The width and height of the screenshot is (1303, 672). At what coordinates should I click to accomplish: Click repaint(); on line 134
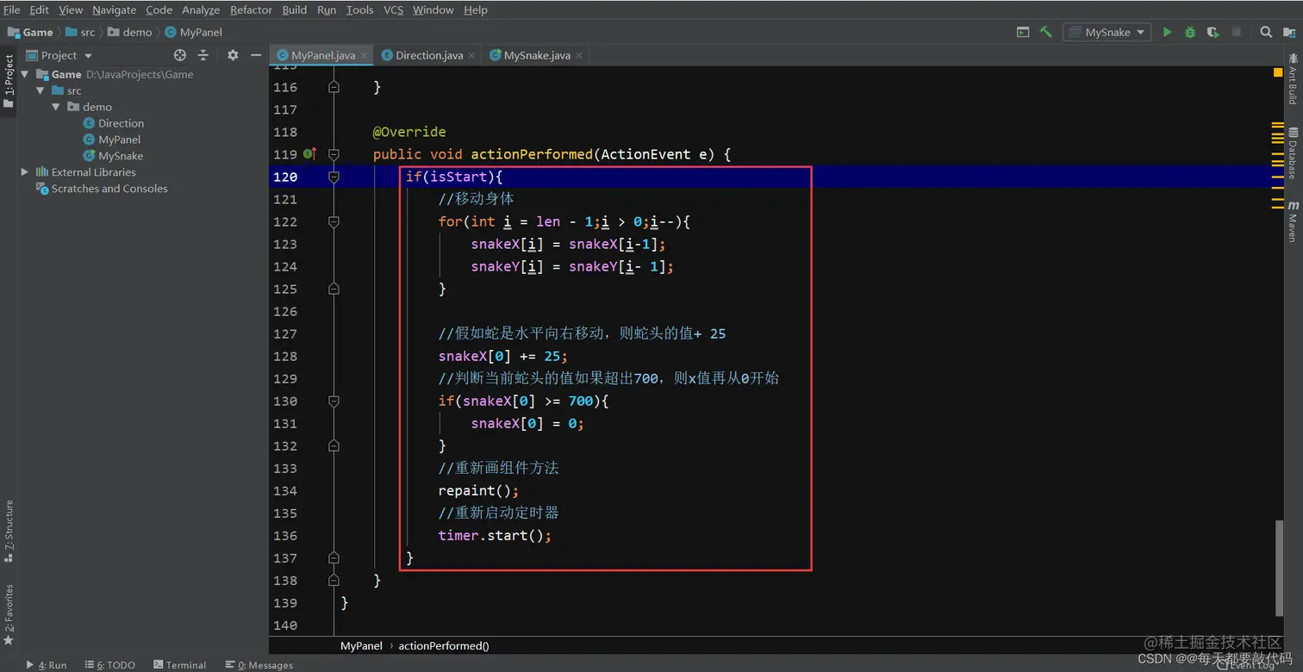coord(478,490)
